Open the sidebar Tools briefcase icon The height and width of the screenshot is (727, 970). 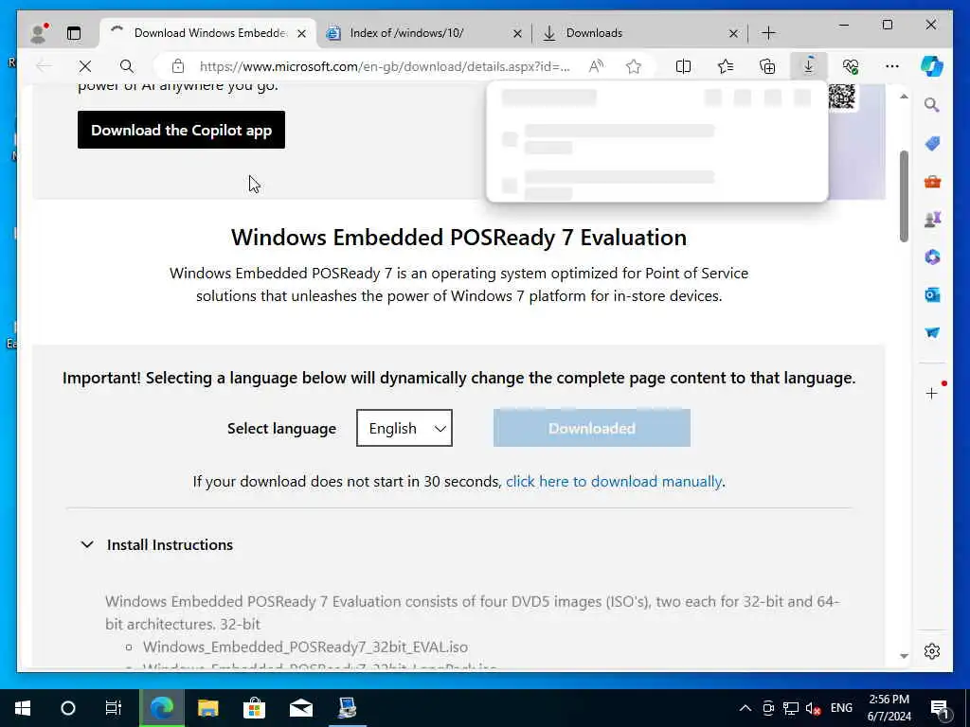(x=932, y=182)
